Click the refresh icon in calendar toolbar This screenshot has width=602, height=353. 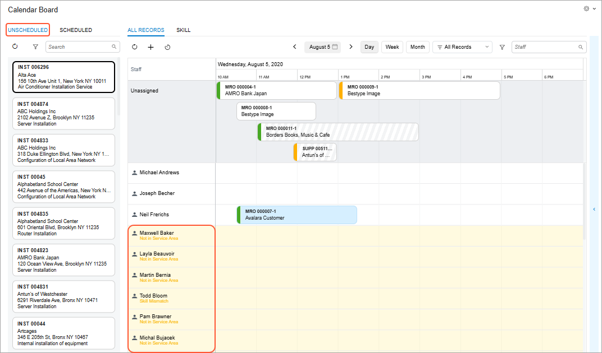pyautogui.click(x=134, y=47)
